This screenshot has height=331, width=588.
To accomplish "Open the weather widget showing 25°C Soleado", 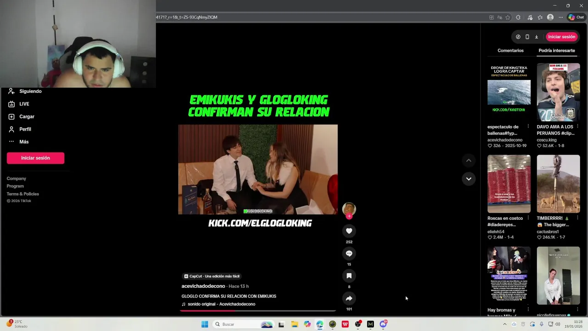I will click(x=17, y=324).
